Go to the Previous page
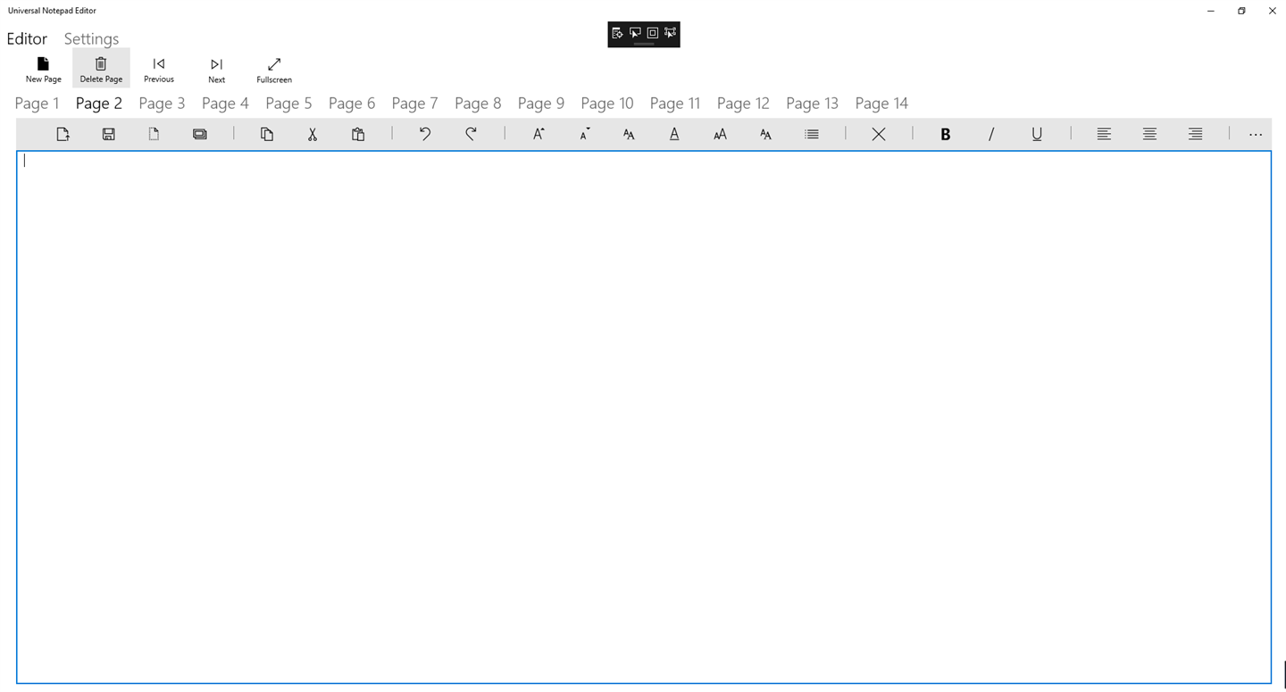Viewport: 1286px width, 692px height. pyautogui.click(x=159, y=69)
